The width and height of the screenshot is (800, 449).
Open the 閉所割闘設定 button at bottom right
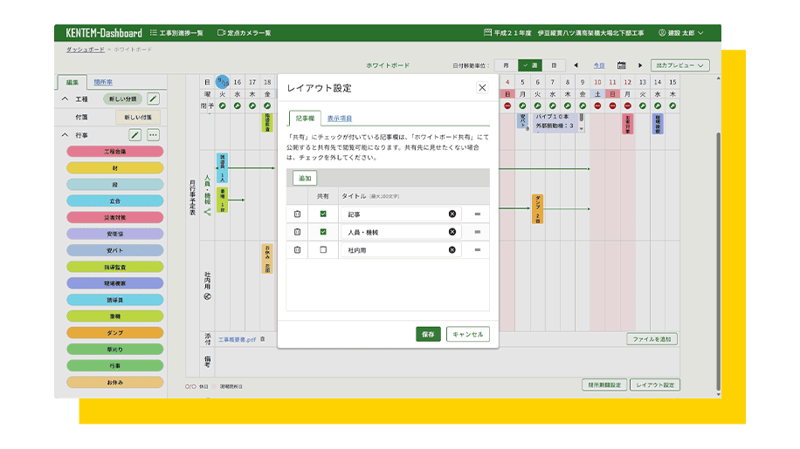[604, 384]
